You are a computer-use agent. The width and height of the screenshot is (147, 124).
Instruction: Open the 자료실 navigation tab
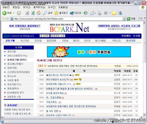[65, 41]
